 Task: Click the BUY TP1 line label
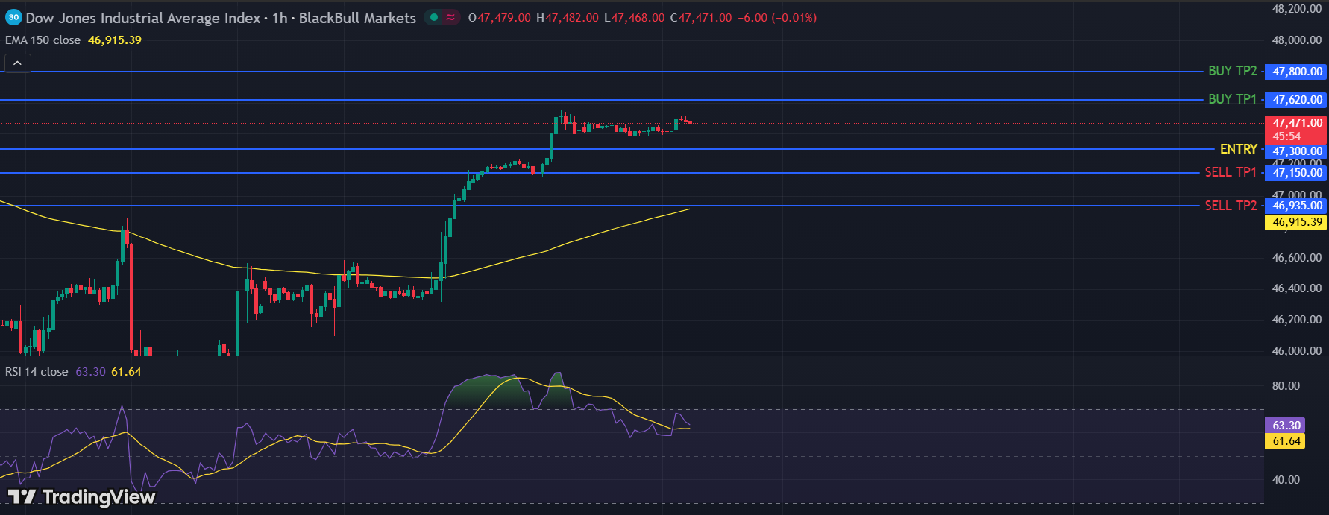click(x=1232, y=99)
